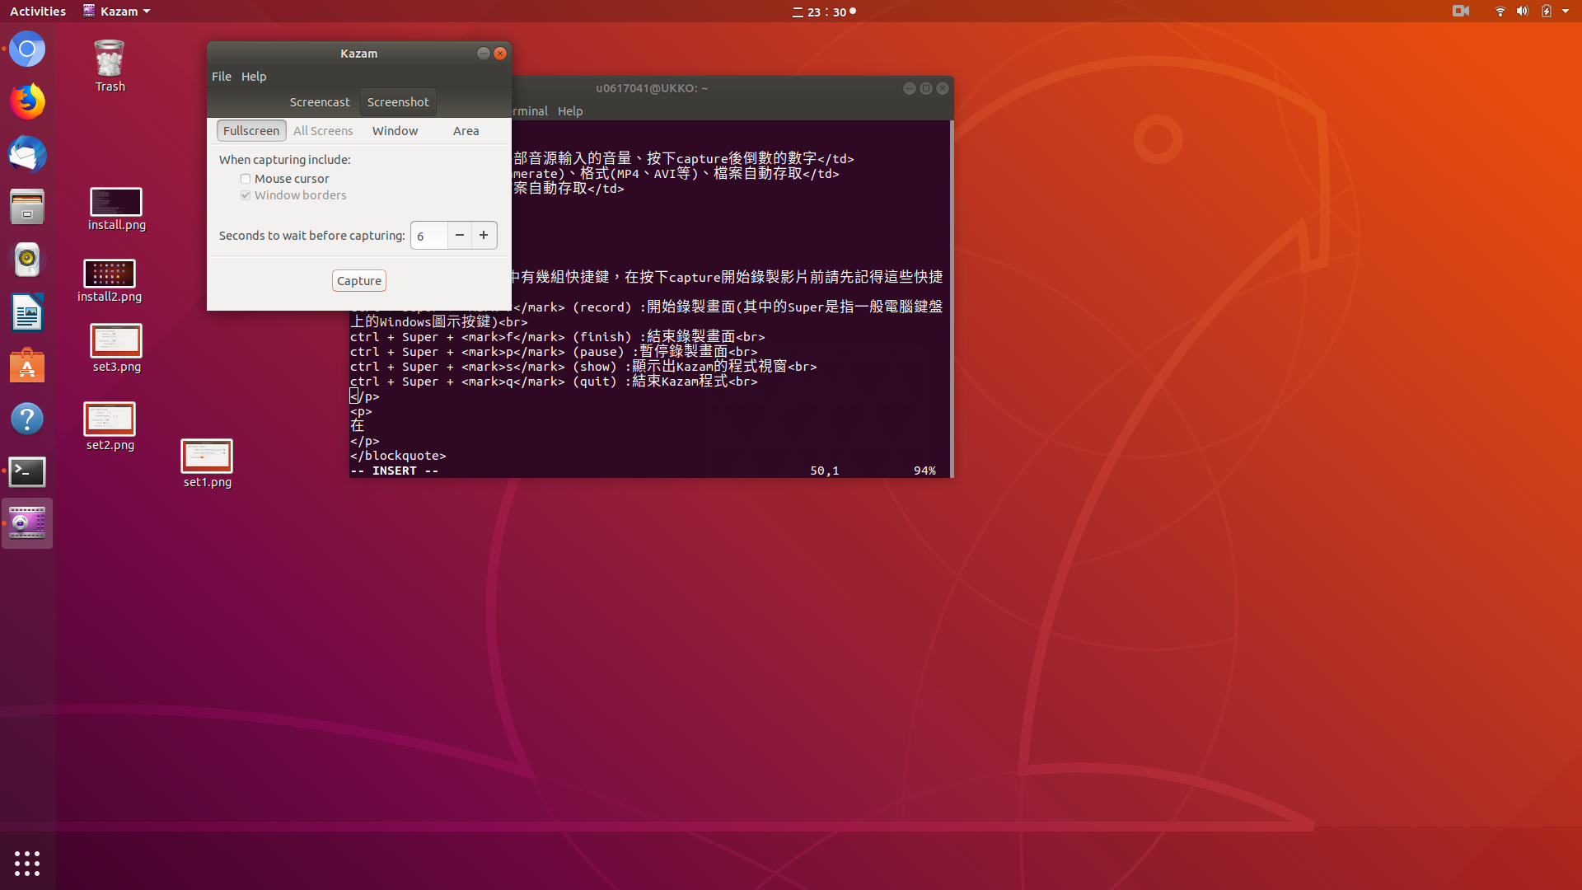The height and width of the screenshot is (890, 1582).
Task: Open Kazam File menu
Action: tap(221, 76)
